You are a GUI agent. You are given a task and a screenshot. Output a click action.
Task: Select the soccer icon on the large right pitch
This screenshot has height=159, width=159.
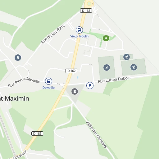click(134, 67)
